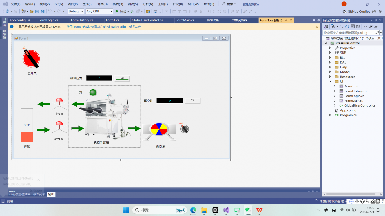
Task: Click the liquid nitrogen 30% level gauge
Action: [x=27, y=125]
